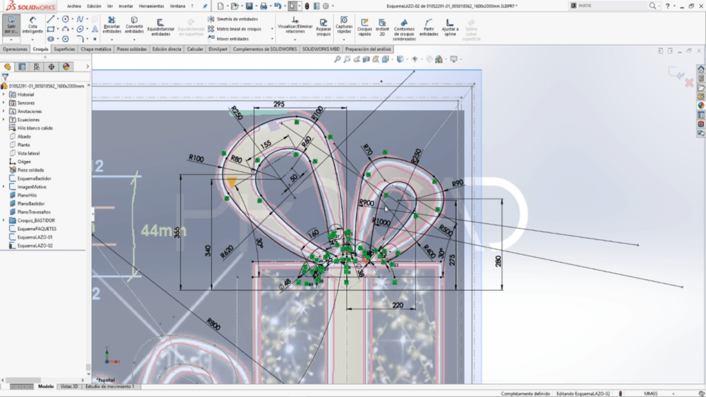The image size is (706, 397).
Task: Open the Options gear icon
Action: [325, 6]
